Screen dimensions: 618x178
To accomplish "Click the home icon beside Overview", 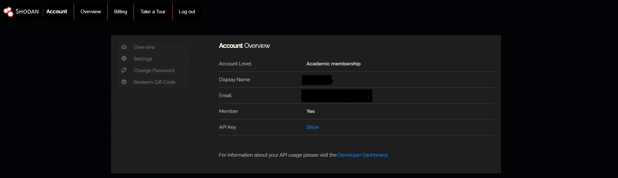I will (x=124, y=47).
